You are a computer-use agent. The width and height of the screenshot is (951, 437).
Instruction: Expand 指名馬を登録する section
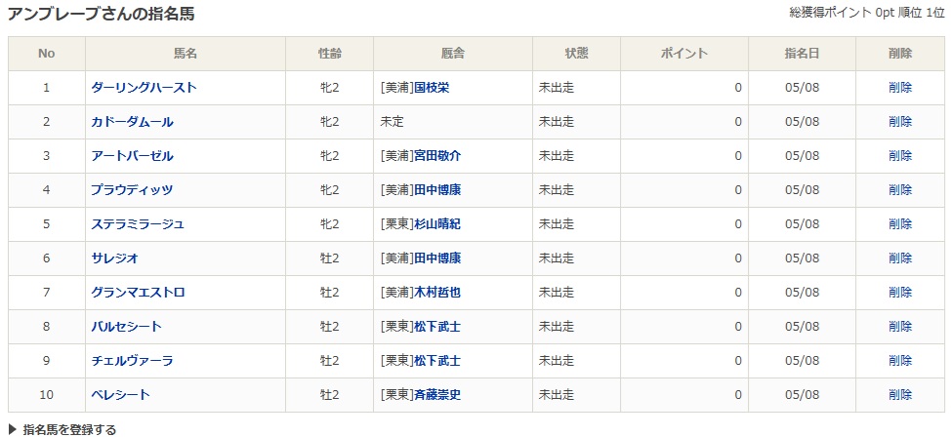pyautogui.click(x=62, y=430)
